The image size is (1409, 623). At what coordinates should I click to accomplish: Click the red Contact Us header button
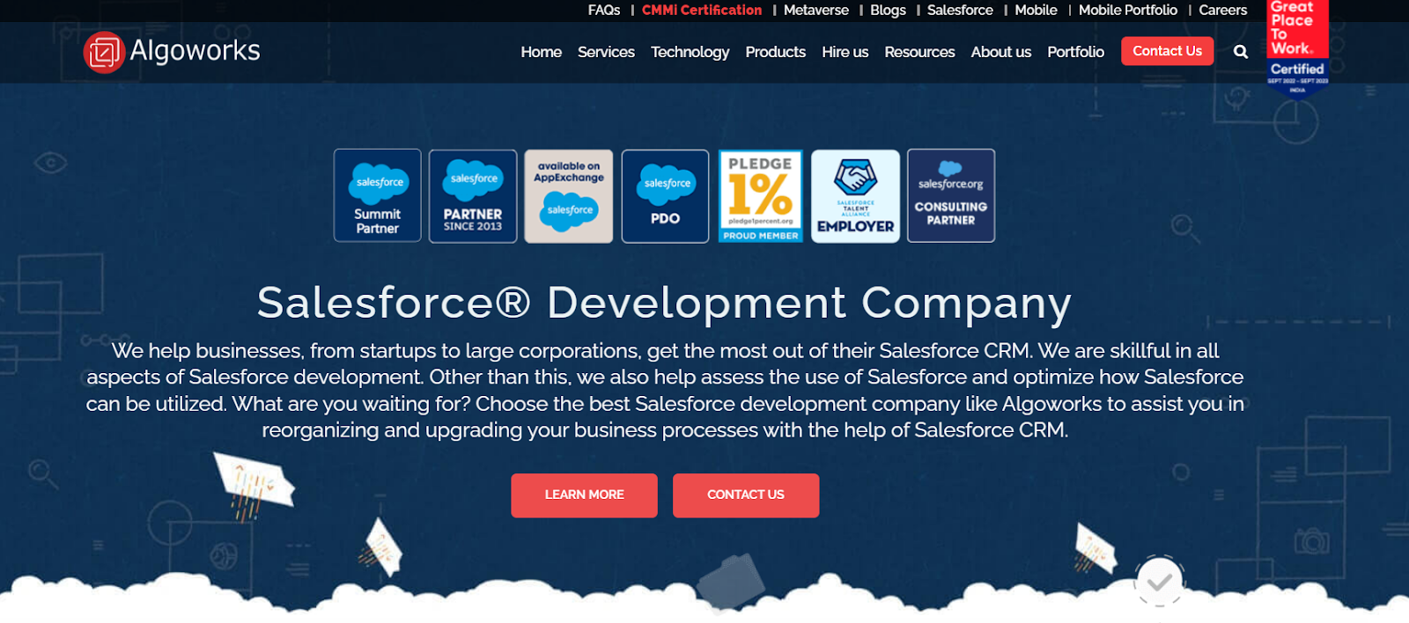click(1167, 51)
